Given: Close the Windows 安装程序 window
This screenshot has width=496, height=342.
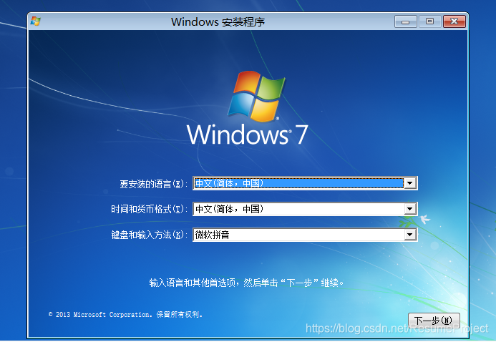Looking at the screenshot, I should [x=454, y=21].
